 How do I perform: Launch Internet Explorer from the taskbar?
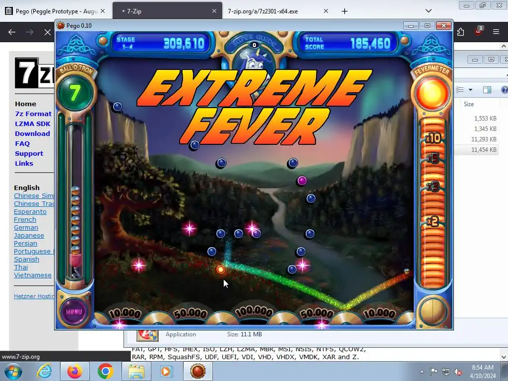(44, 371)
